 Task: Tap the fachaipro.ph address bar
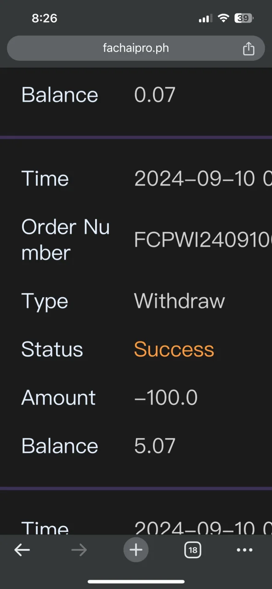tap(136, 48)
